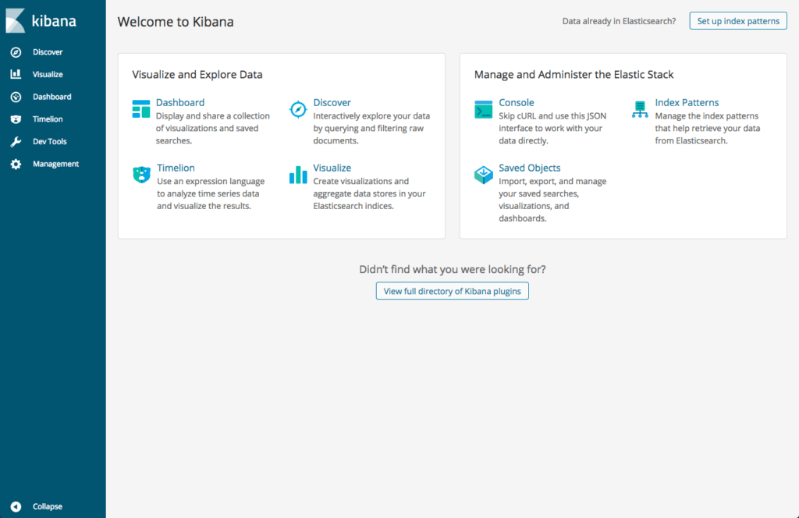Click the Set up index patterns button
Viewport: 799px width, 518px height.
coord(737,20)
